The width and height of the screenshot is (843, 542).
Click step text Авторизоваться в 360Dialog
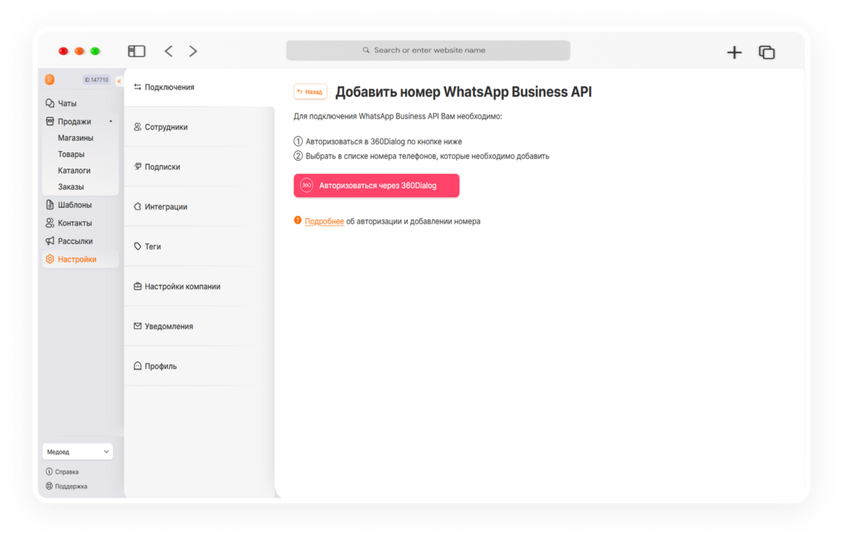click(384, 142)
